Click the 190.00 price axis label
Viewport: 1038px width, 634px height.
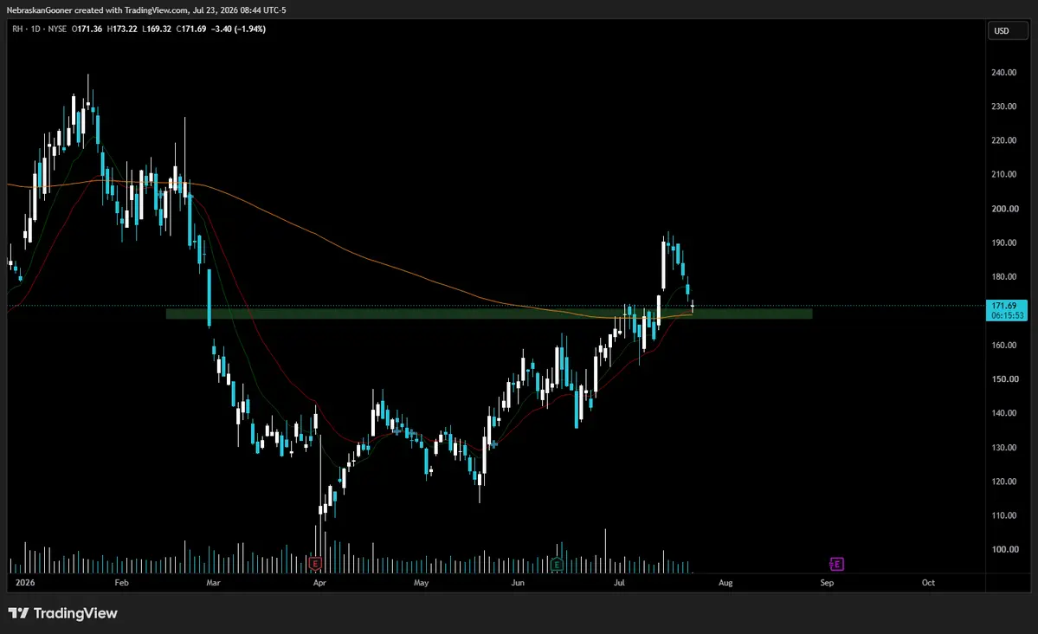(1003, 243)
